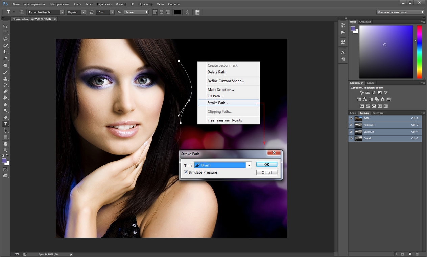
Task: Open the font size dropdown
Action: (112, 12)
